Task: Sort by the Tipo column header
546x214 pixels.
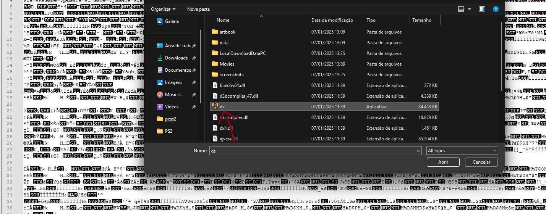Action: pos(371,20)
